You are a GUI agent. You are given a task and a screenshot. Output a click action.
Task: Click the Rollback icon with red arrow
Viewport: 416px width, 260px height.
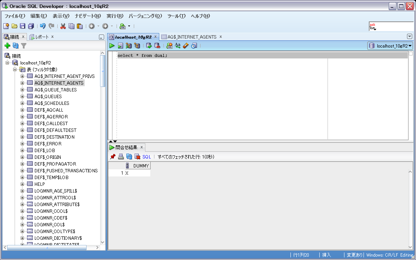[157, 46]
